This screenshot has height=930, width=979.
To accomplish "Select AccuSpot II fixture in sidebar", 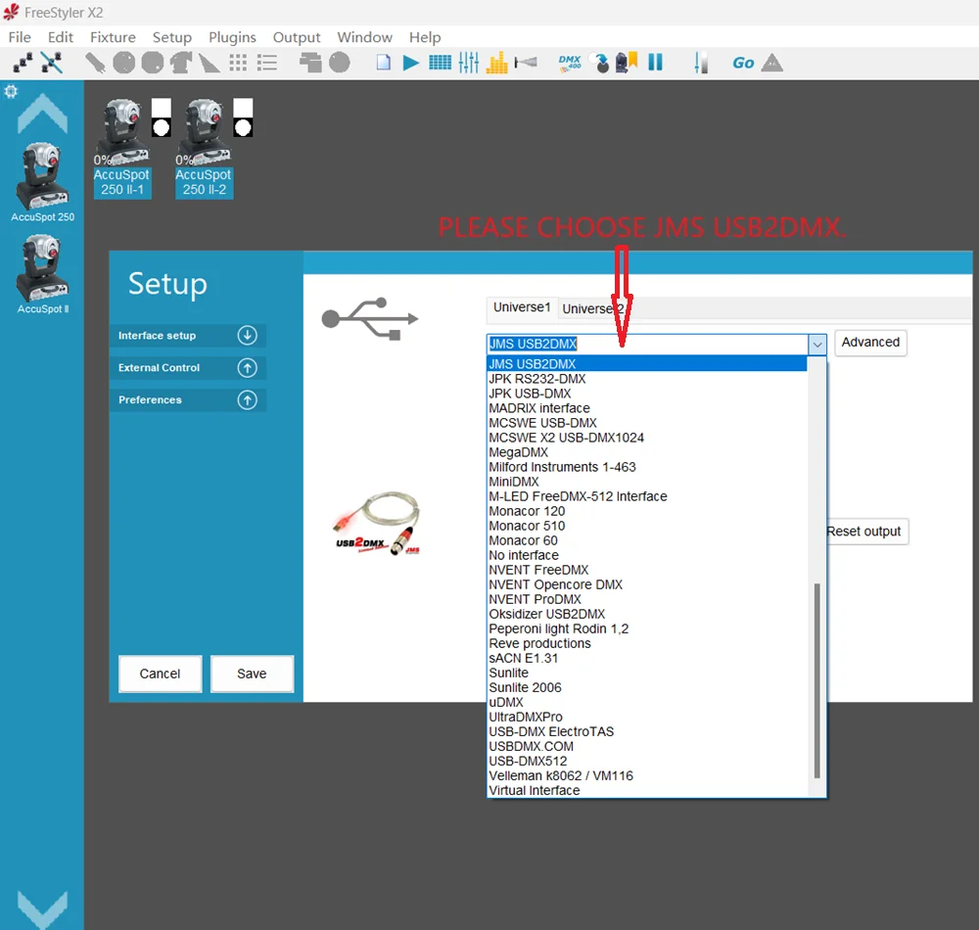I will [x=42, y=275].
